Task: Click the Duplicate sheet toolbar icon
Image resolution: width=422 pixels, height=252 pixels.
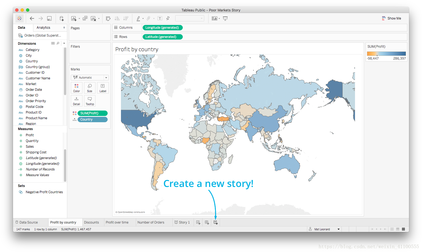Action: [85, 18]
